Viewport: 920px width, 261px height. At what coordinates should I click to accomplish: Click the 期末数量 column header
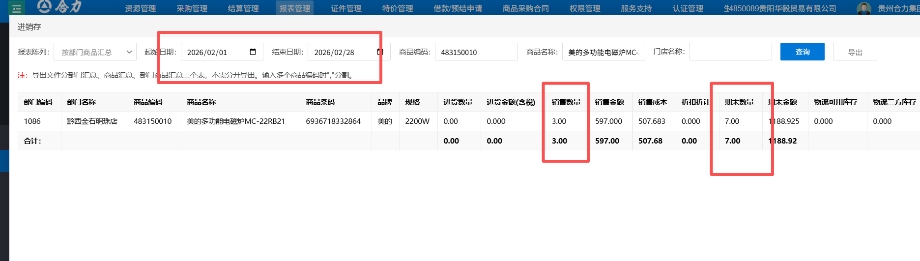(x=739, y=102)
